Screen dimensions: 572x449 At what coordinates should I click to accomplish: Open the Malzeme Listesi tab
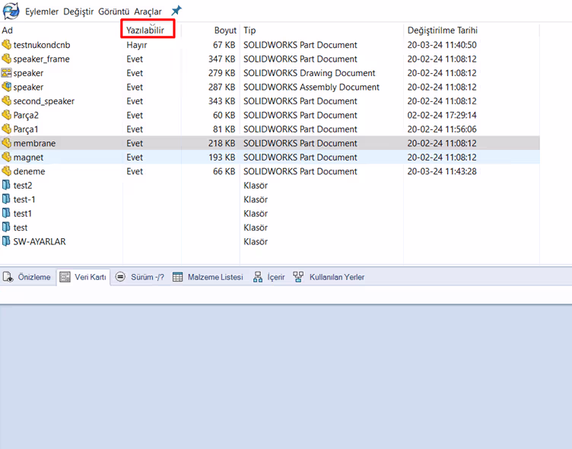pyautogui.click(x=208, y=277)
